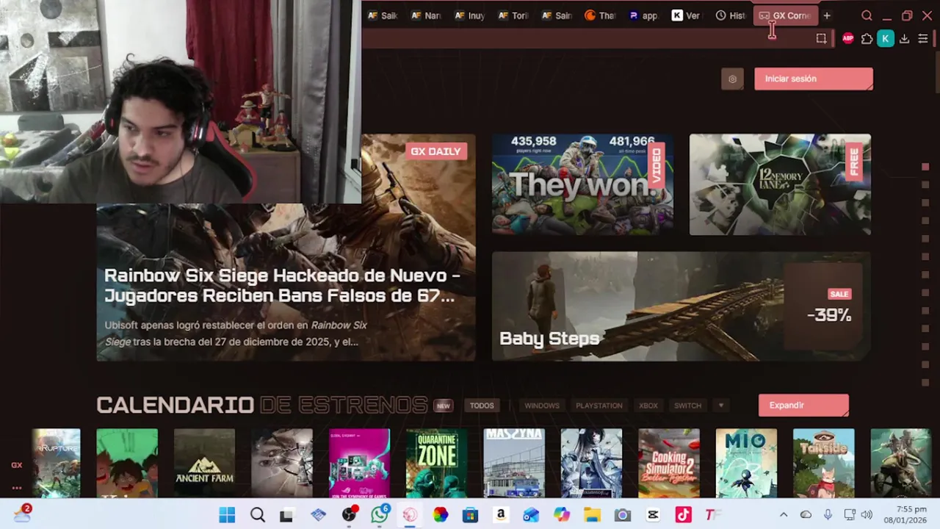The height and width of the screenshot is (529, 940).
Task: Click the GX DAILY badge
Action: click(436, 151)
